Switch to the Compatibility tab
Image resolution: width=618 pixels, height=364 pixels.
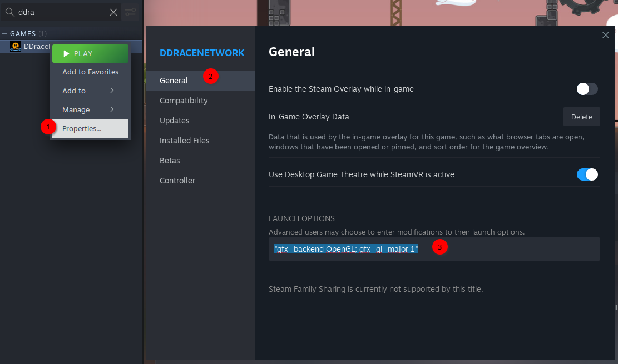tap(184, 101)
